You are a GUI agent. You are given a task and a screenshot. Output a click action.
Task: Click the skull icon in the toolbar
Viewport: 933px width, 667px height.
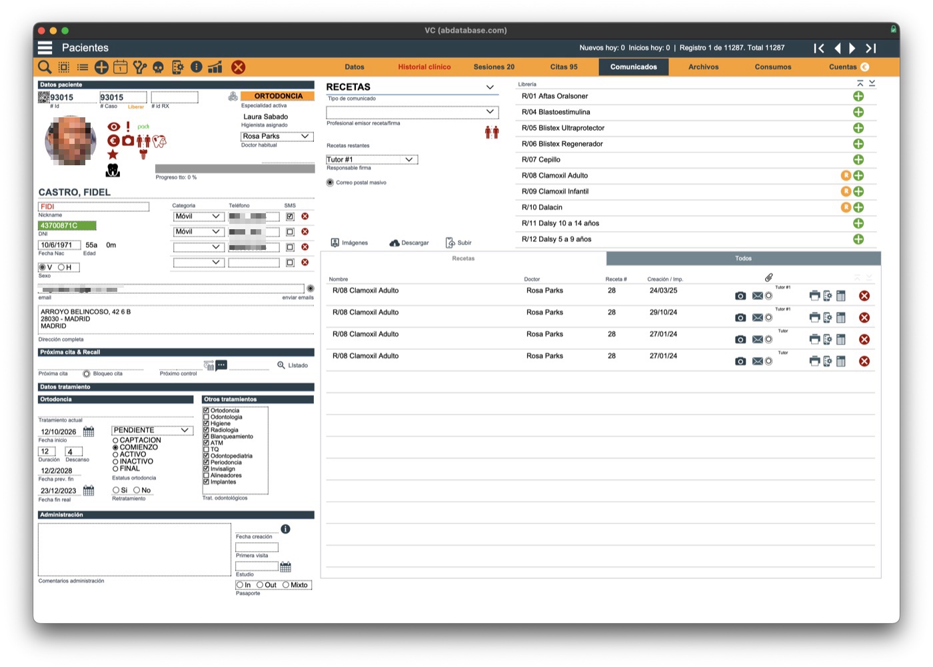pyautogui.click(x=158, y=67)
